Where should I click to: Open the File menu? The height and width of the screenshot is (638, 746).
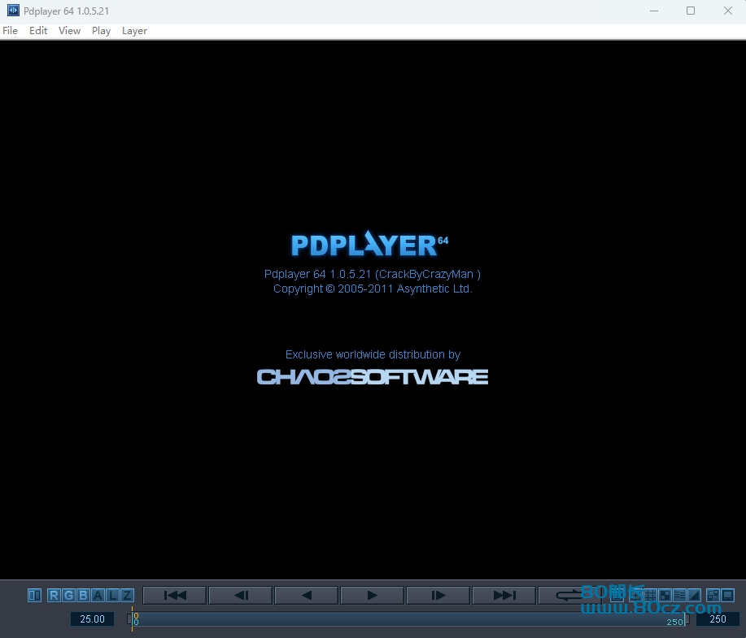point(10,31)
